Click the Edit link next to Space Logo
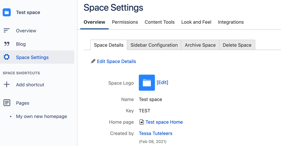 (162, 82)
